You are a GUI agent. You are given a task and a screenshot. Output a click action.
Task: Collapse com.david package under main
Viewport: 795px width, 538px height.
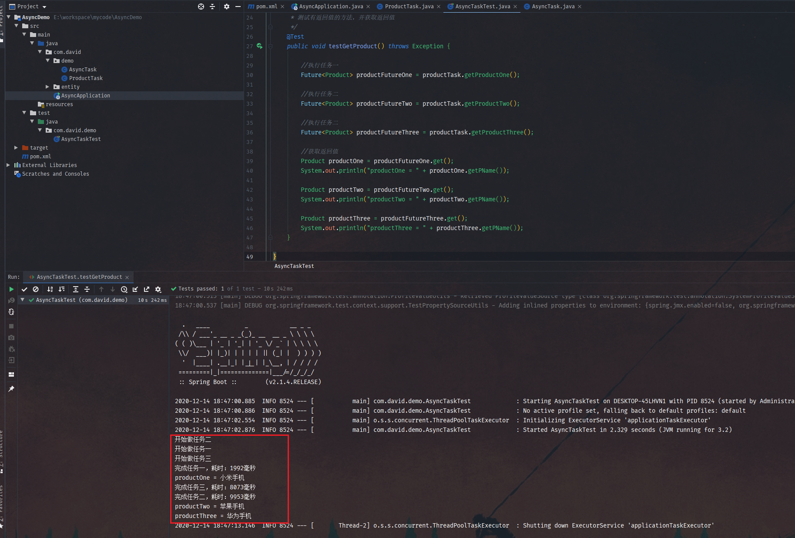click(40, 52)
